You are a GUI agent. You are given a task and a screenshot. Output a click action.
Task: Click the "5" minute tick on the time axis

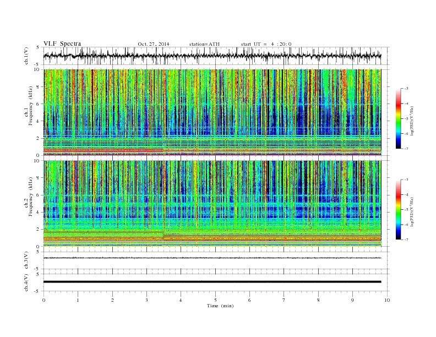[x=215, y=300]
